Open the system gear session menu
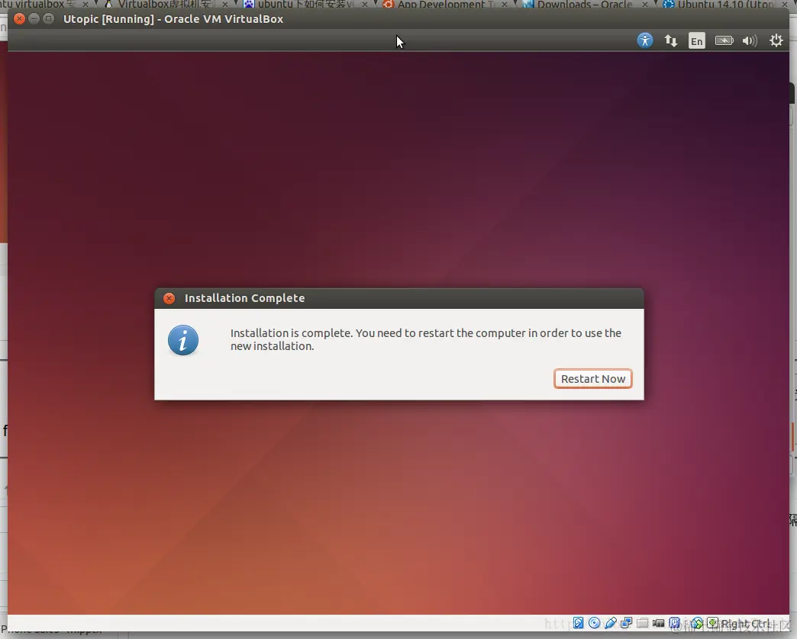This screenshot has height=639, width=797. click(x=776, y=40)
